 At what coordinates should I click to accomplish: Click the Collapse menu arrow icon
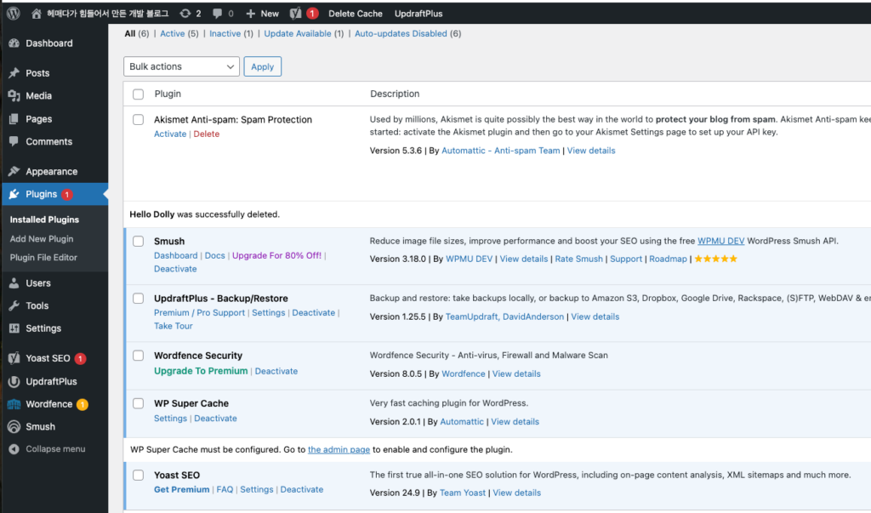[14, 449]
